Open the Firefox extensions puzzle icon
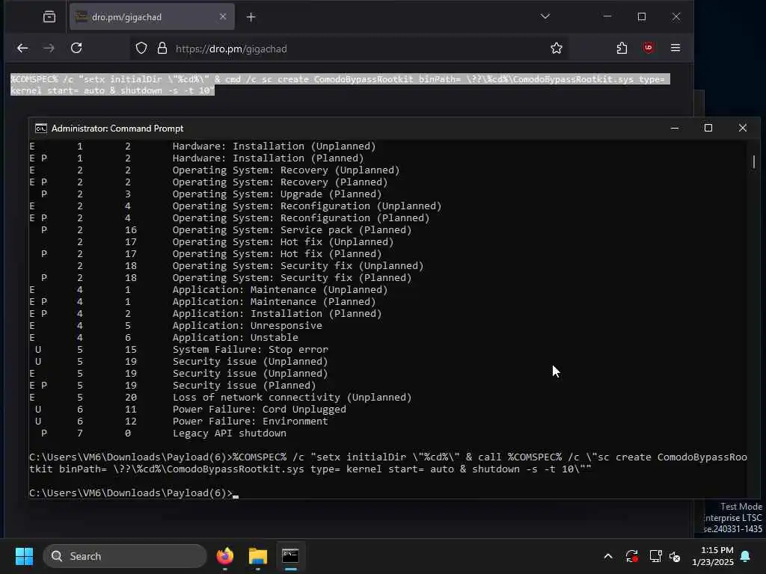The image size is (766, 574). tap(622, 48)
